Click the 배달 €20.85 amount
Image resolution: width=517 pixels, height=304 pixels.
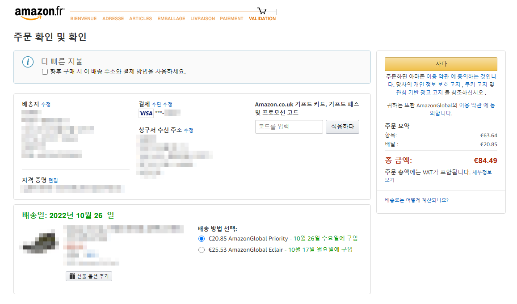click(489, 144)
